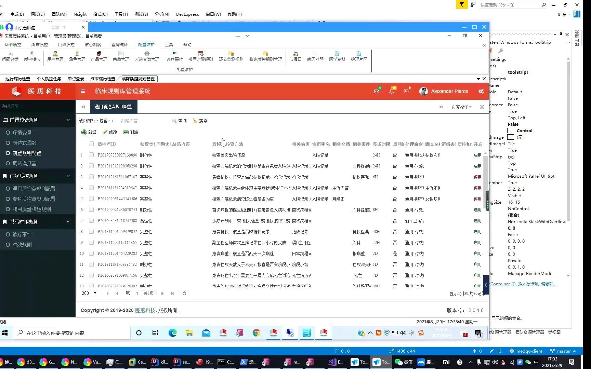Open 临床质控规则管理 ribbon icon
Screen dimensions: 591x369
point(266,56)
